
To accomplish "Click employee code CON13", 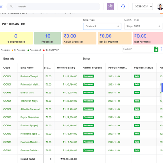I will 7,142.
